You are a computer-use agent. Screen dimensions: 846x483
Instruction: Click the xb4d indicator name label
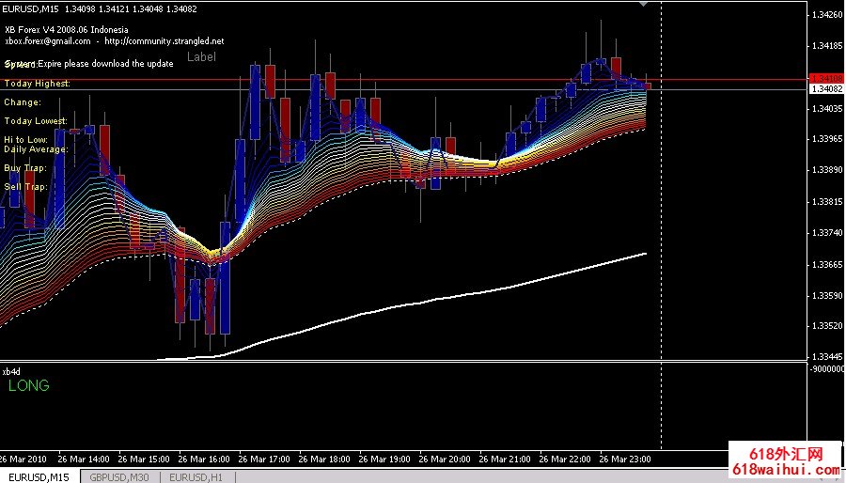12,370
